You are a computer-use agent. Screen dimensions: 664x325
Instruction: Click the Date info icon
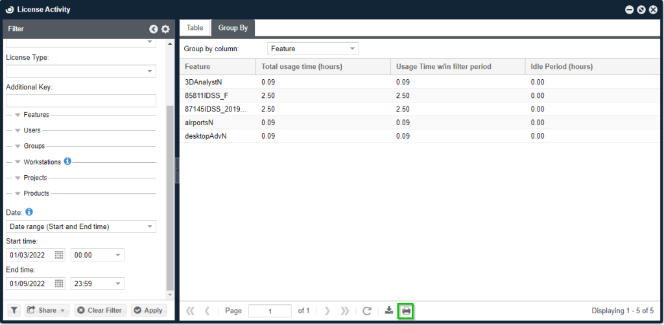click(29, 212)
